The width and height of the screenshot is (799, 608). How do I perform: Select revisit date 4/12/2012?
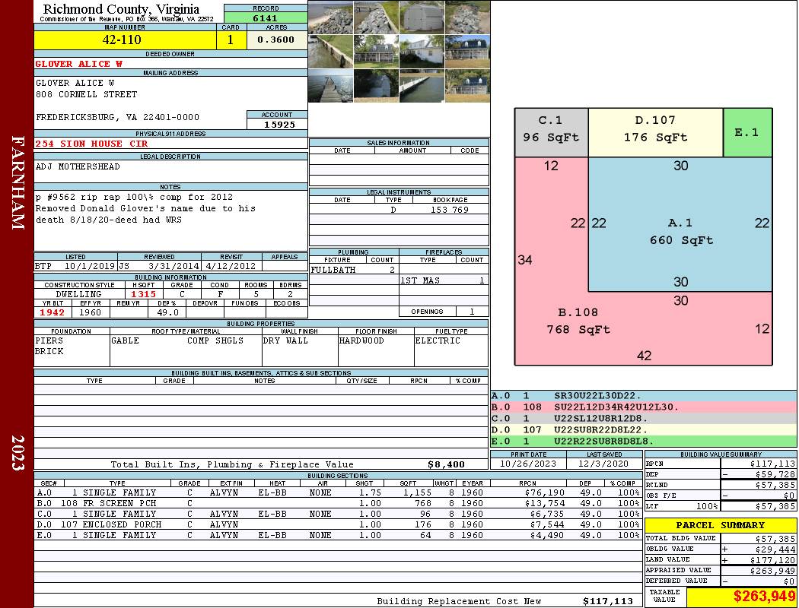coord(231,266)
